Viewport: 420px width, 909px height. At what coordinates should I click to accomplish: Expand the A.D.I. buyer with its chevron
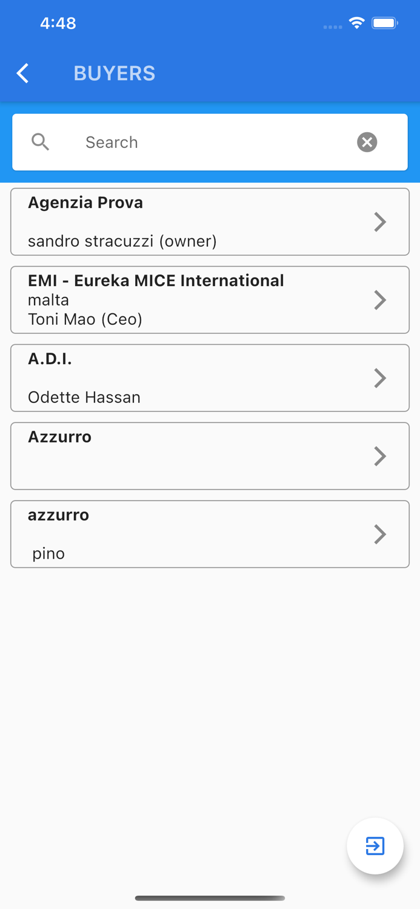pos(381,378)
